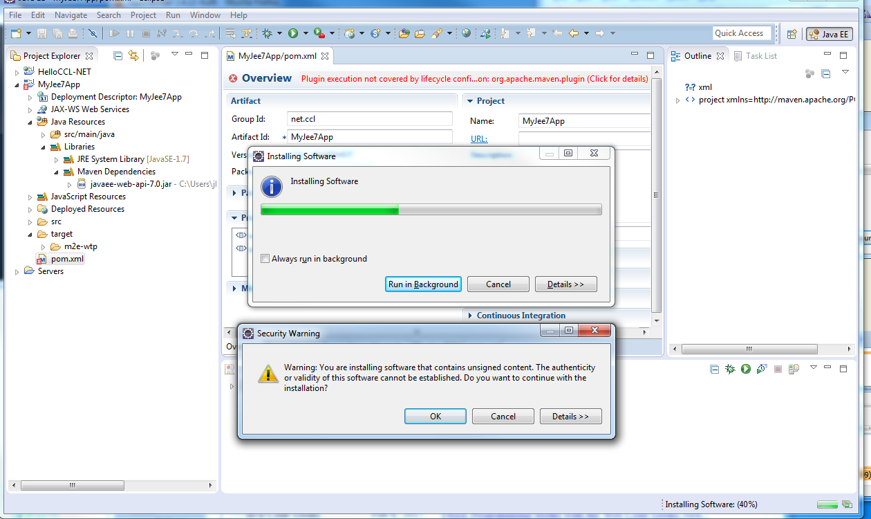The image size is (871, 519).
Task: Click the New wizard icon in toolbar
Action: click(15, 33)
